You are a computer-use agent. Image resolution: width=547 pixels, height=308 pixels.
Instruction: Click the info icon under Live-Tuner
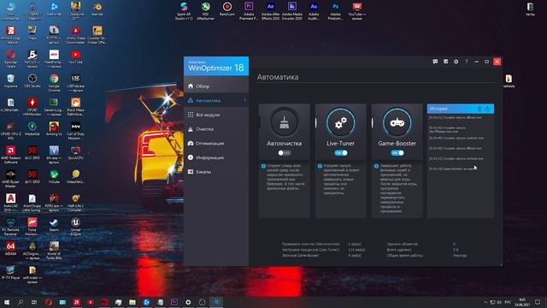(x=320, y=166)
